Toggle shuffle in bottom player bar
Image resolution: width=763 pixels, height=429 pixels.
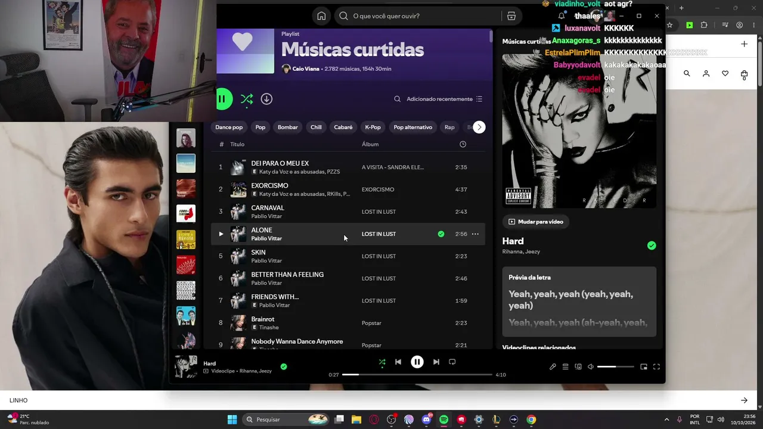[x=382, y=362]
